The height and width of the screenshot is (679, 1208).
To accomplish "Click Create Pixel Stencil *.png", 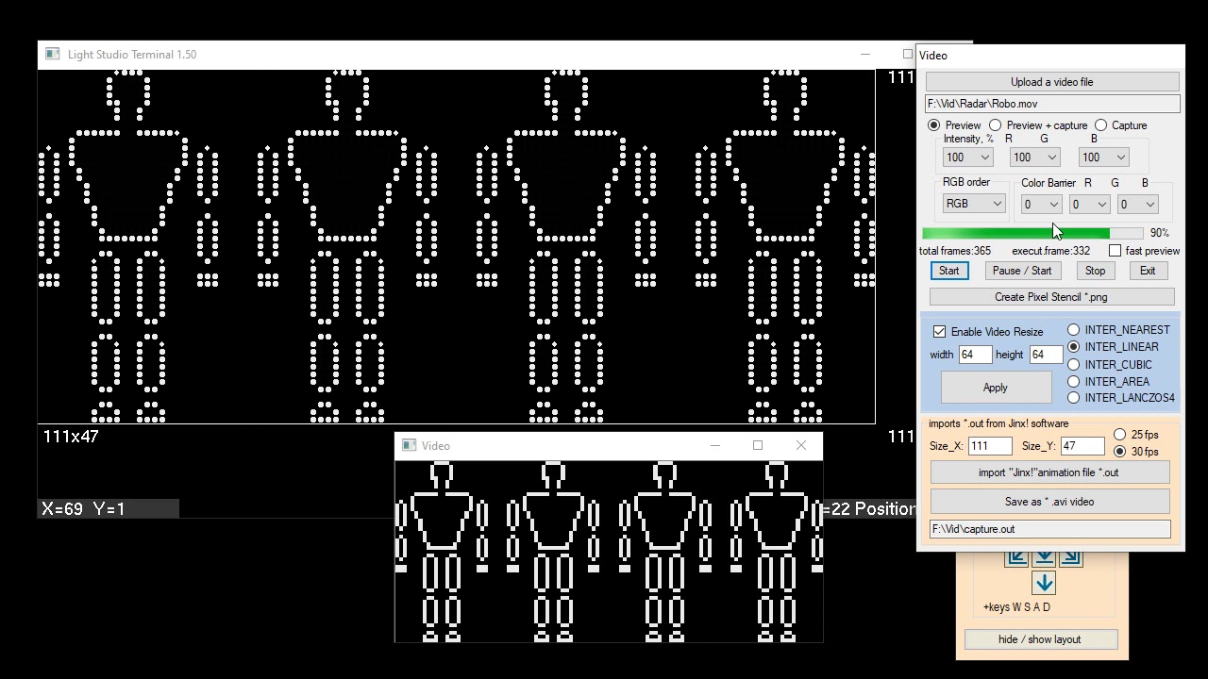I will (1051, 297).
